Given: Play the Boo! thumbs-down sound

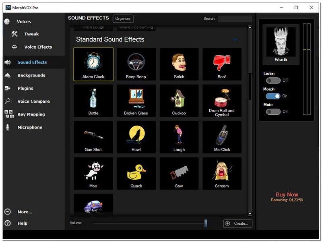Looking at the screenshot, I should (222, 64).
